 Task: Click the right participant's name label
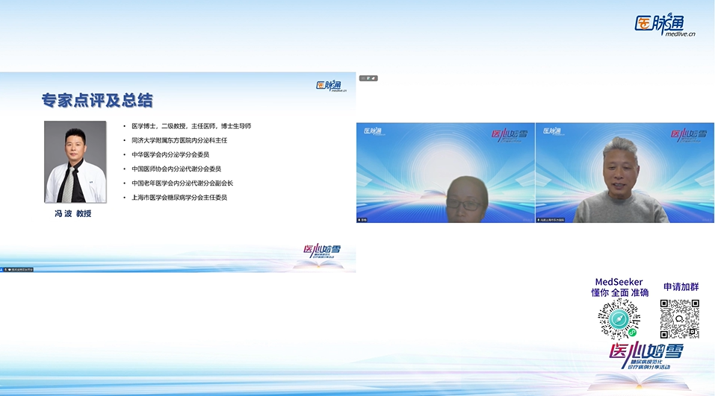551,220
